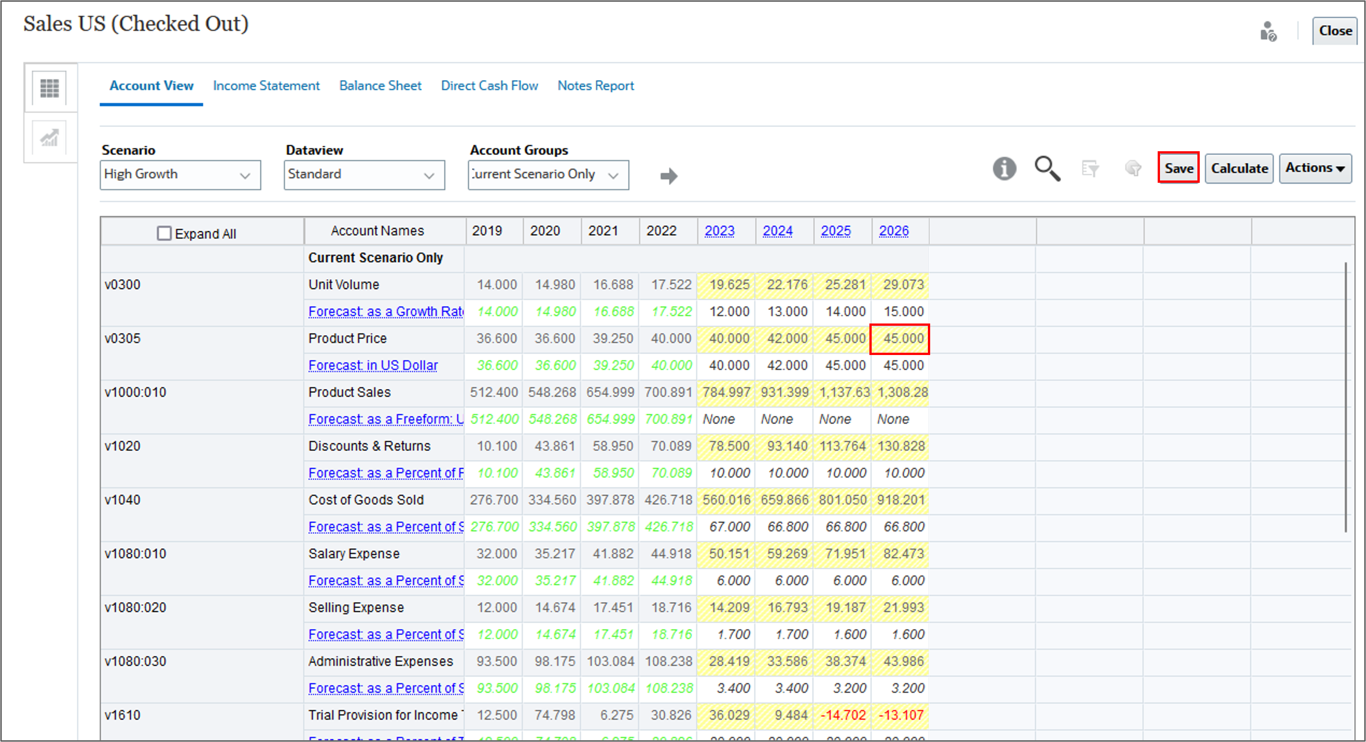
Task: Click the right arrow go icon
Action: coord(669,175)
